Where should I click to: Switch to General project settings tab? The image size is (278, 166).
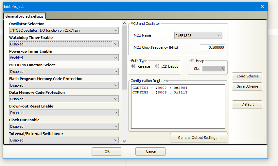(24, 16)
